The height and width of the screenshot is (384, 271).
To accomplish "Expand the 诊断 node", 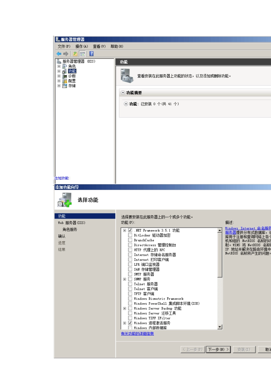I will tap(59, 76).
